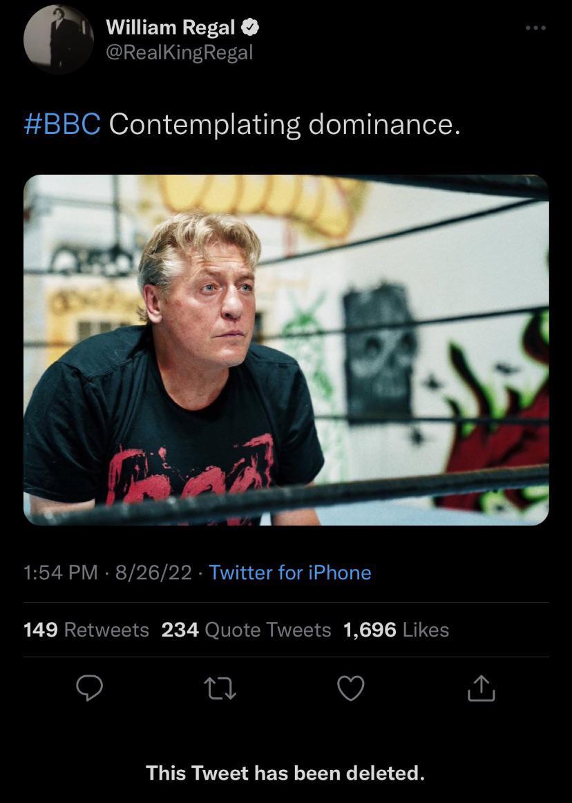Tap the William Regal display name
572x803 pixels.
coord(170,27)
